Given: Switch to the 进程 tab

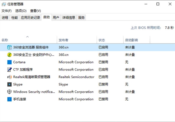Looking at the screenshot, I should point(5,18).
